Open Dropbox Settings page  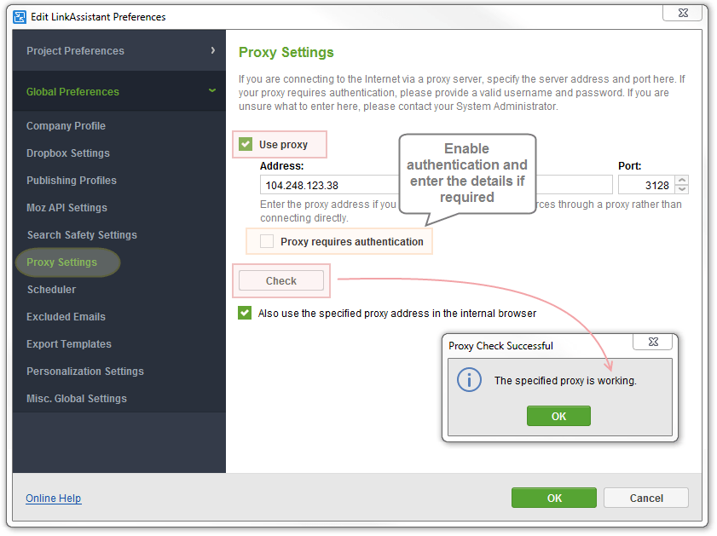tap(68, 153)
